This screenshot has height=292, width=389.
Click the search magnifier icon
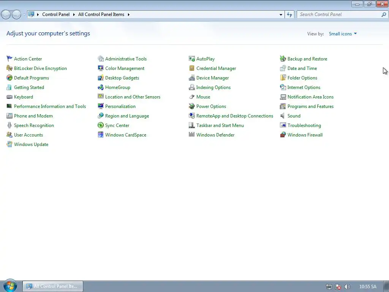(384, 15)
